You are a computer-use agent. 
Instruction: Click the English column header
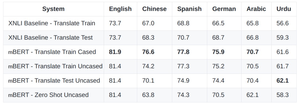(x=120, y=9)
